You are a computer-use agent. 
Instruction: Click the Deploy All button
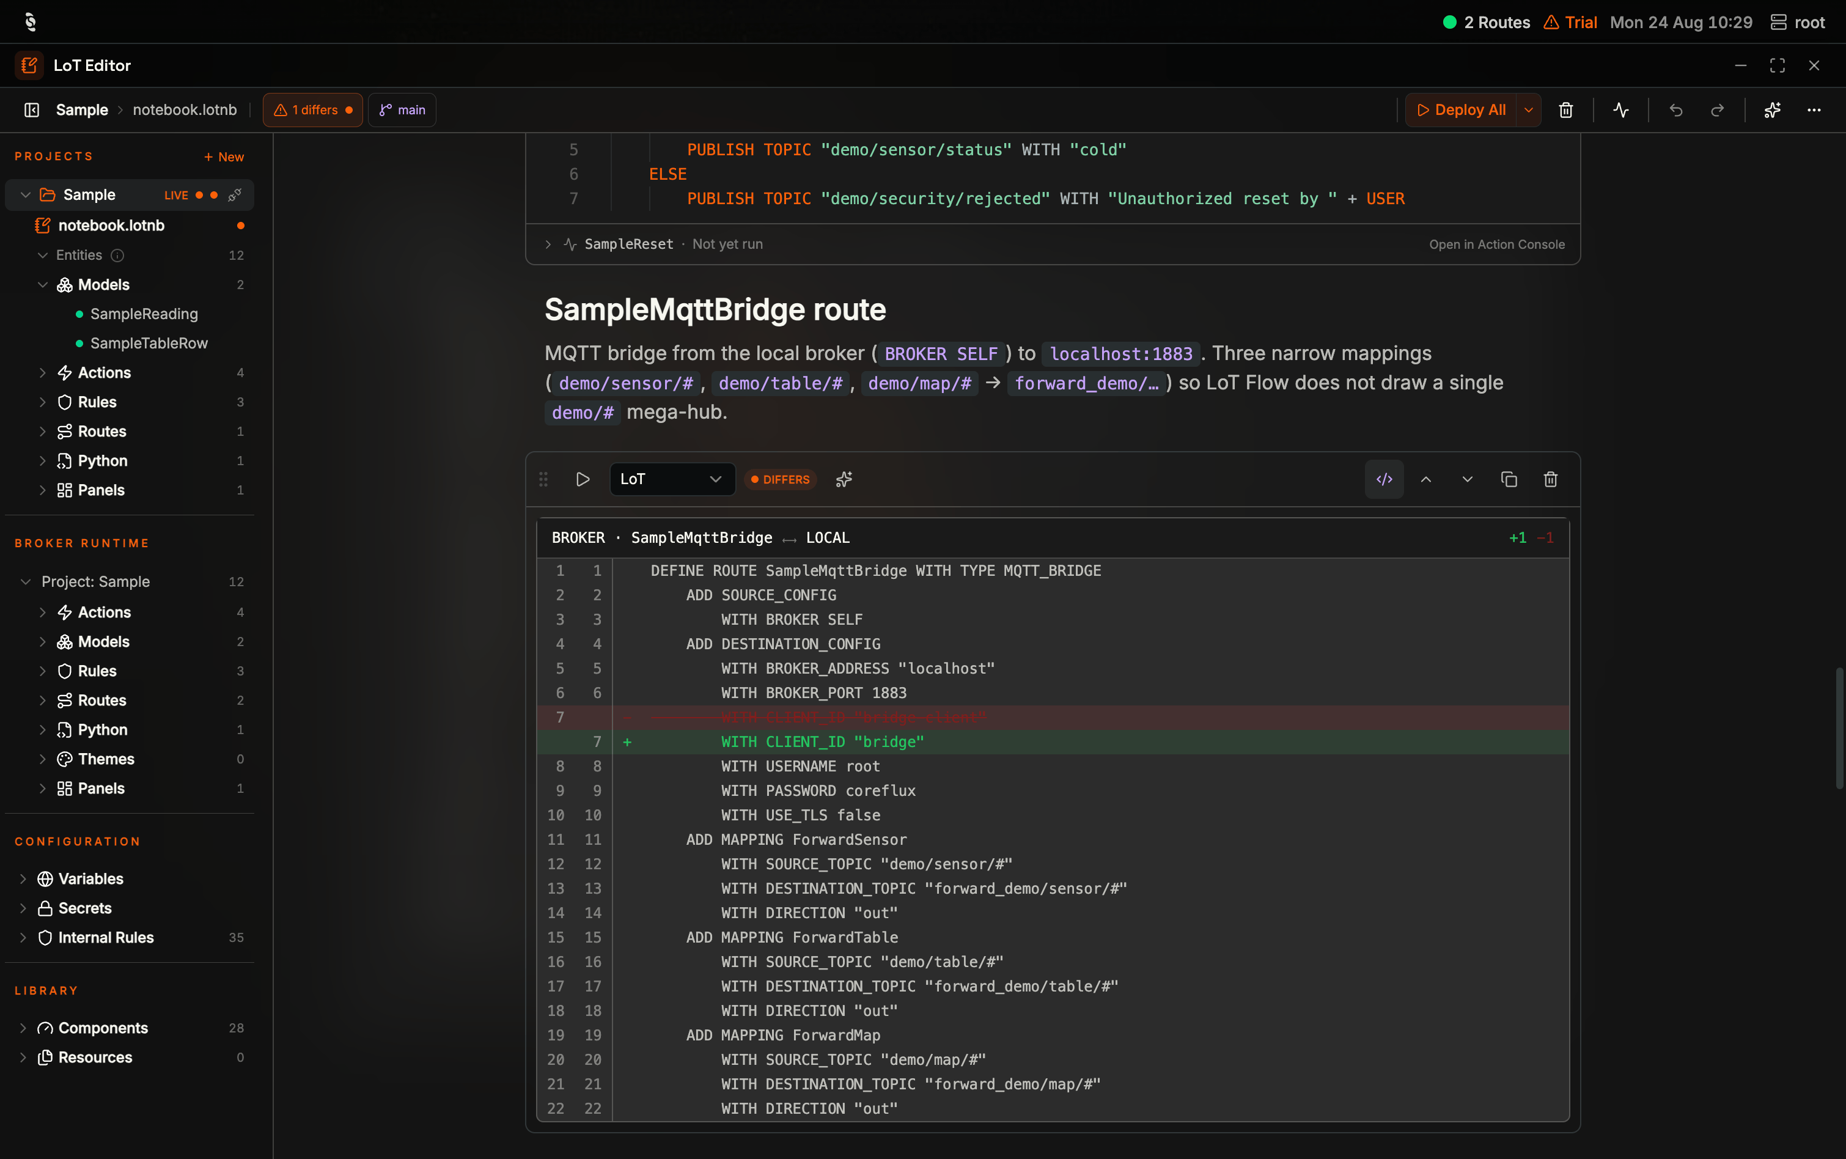click(x=1462, y=109)
